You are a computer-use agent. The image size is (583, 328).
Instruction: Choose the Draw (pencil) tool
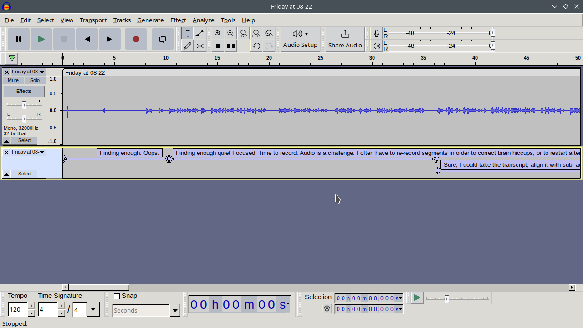[187, 46]
